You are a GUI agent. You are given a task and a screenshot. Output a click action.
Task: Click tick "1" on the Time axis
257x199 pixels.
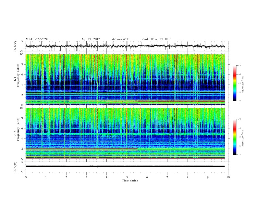click(x=46, y=177)
